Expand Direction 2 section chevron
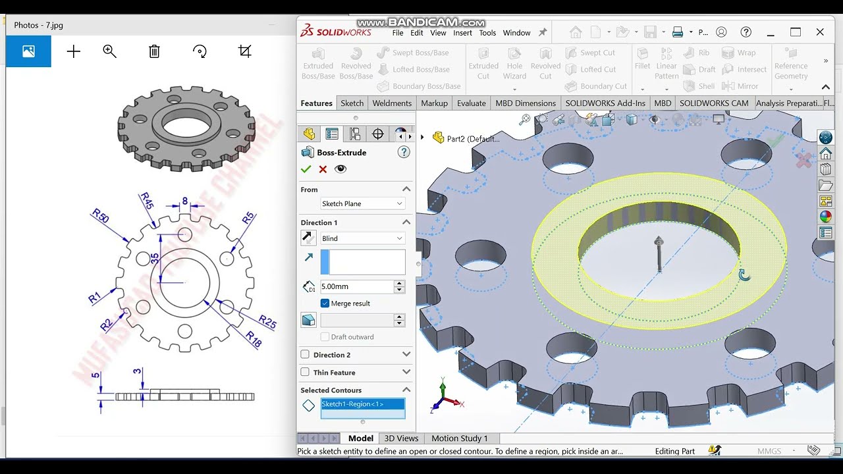Image resolution: width=843 pixels, height=474 pixels. click(x=406, y=355)
